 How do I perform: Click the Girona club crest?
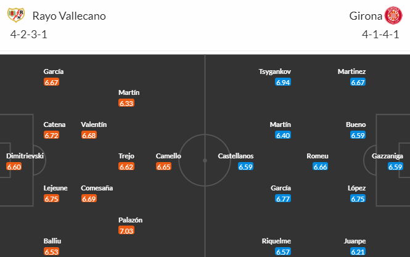[x=393, y=15]
